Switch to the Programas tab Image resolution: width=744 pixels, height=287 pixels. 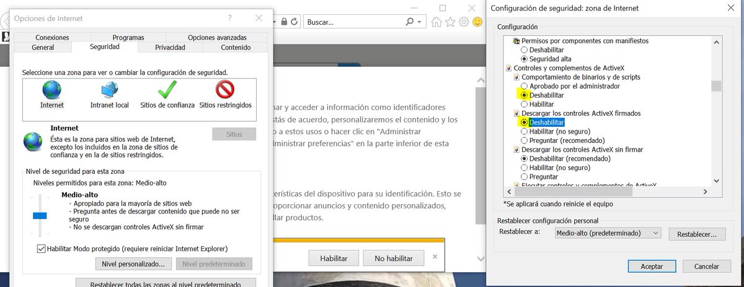pyautogui.click(x=128, y=38)
